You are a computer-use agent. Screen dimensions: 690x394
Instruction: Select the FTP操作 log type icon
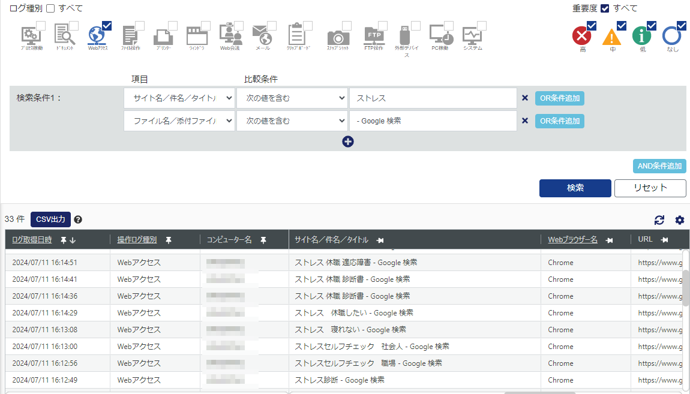tap(374, 35)
